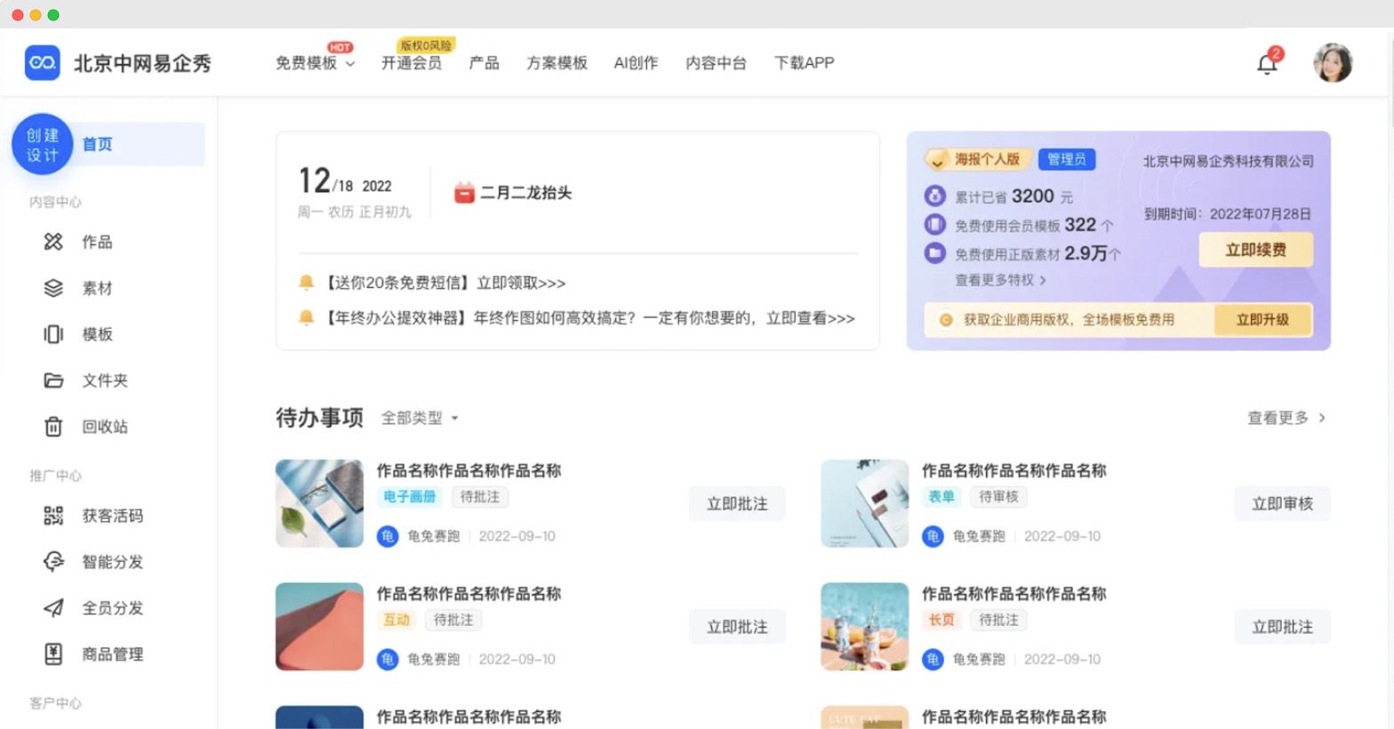Click the notification bell icon

pyautogui.click(x=1267, y=64)
